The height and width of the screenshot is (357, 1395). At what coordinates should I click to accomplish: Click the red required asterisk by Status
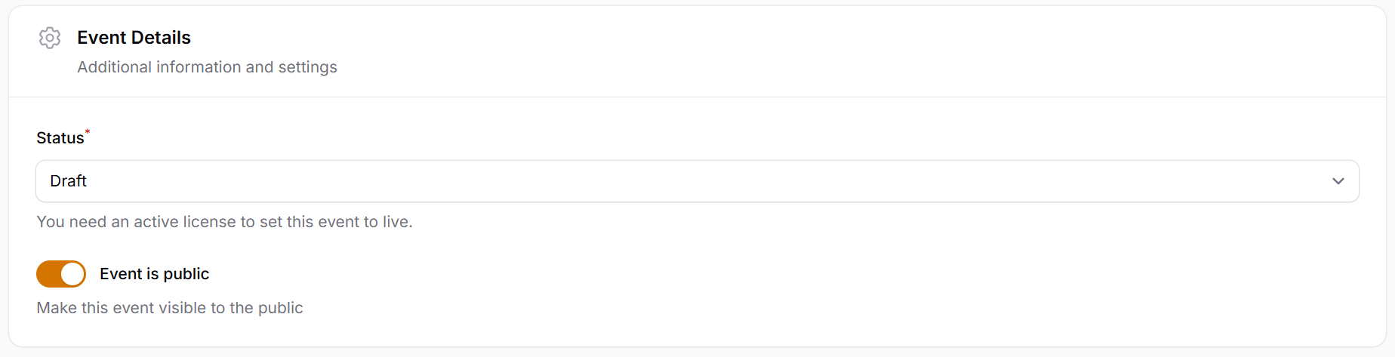click(88, 132)
